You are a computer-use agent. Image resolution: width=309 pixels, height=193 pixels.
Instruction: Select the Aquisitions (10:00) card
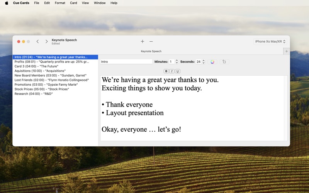pyautogui.click(x=55, y=71)
